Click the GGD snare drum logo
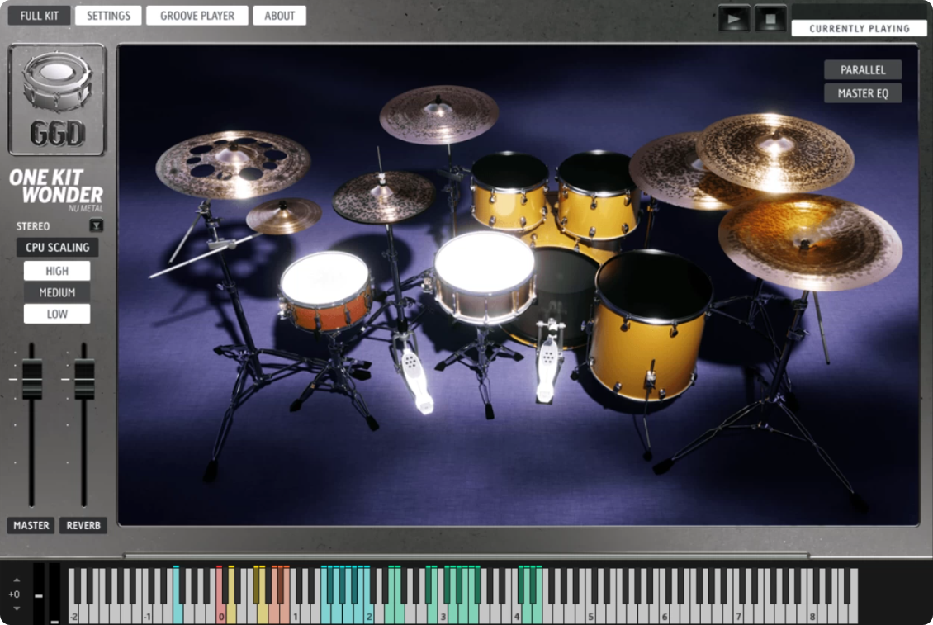The image size is (933, 625). [x=57, y=99]
